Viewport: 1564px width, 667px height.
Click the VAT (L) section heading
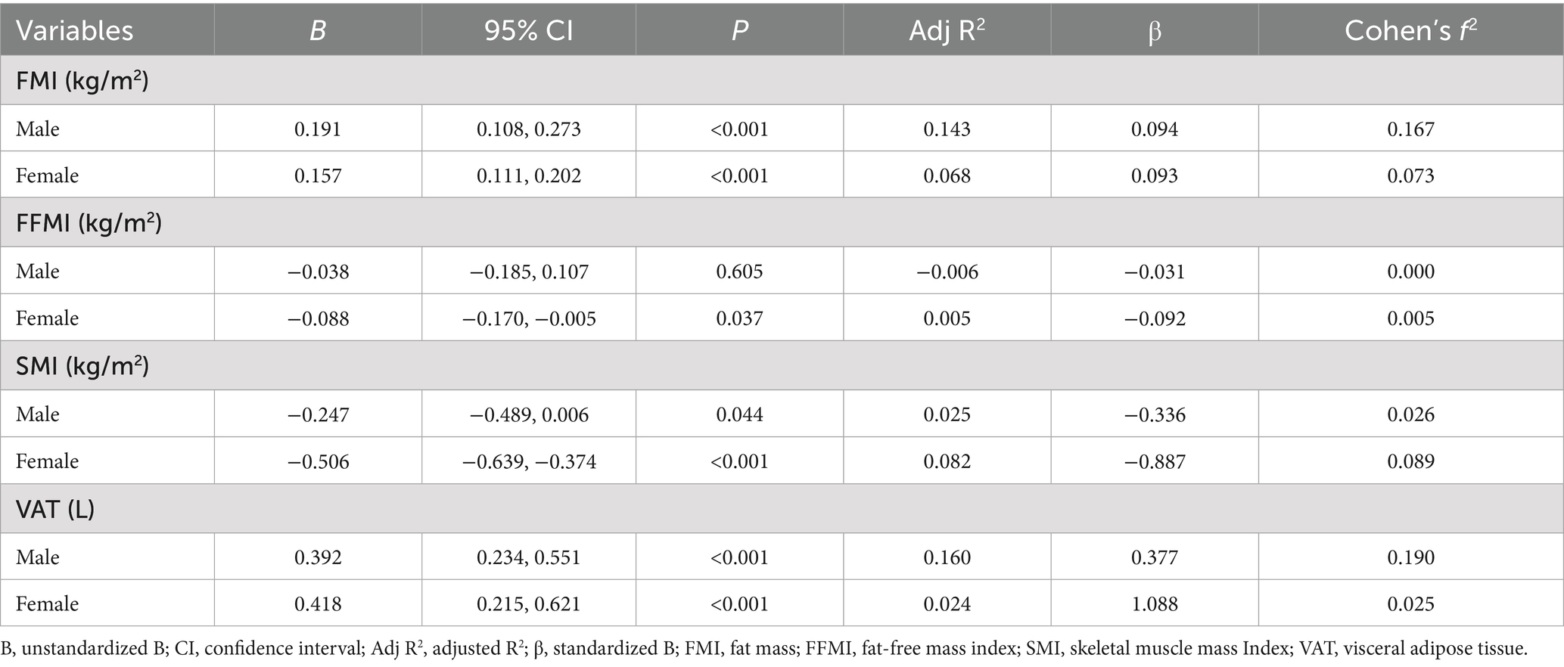(x=55, y=509)
